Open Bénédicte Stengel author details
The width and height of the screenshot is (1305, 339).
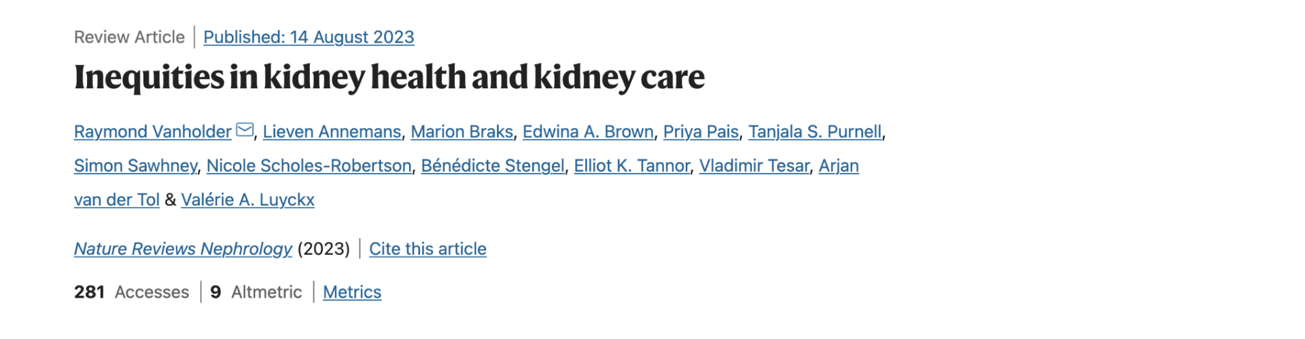point(493,165)
